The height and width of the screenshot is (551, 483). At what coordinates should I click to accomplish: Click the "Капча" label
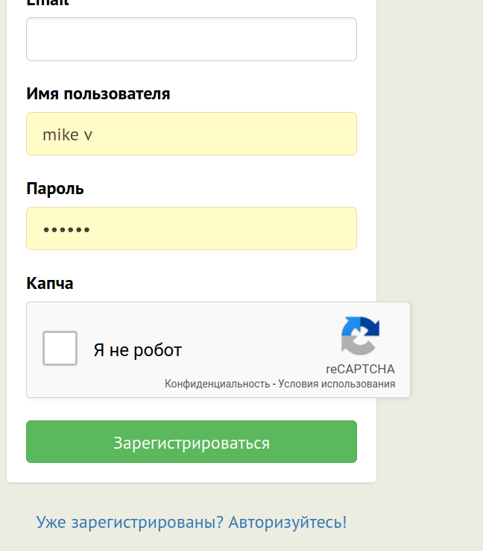[x=50, y=284]
